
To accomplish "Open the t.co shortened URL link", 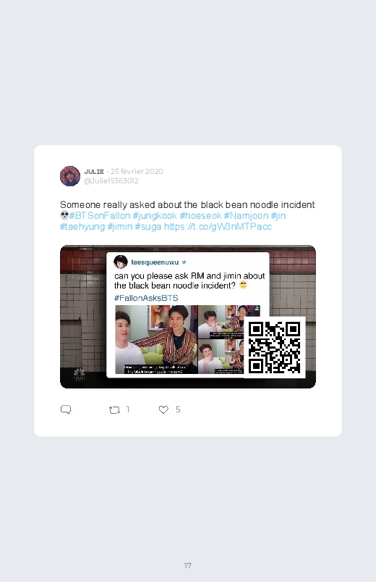I will (x=218, y=227).
